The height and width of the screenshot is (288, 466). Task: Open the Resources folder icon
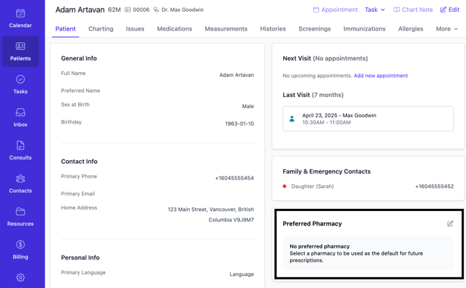20,217
